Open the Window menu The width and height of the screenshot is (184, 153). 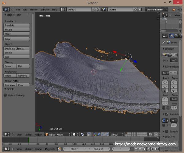[x=45, y=9]
